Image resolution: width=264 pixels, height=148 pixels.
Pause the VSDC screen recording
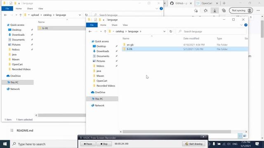[x=88, y=144]
